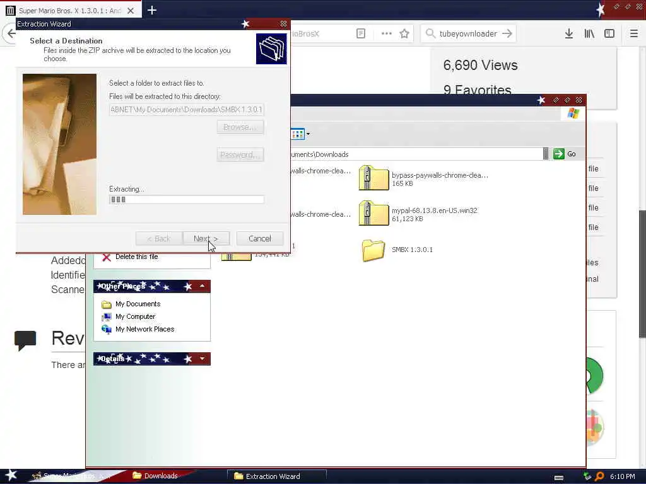Click the extraction progress bar
This screenshot has height=484, width=646.
[186, 200]
